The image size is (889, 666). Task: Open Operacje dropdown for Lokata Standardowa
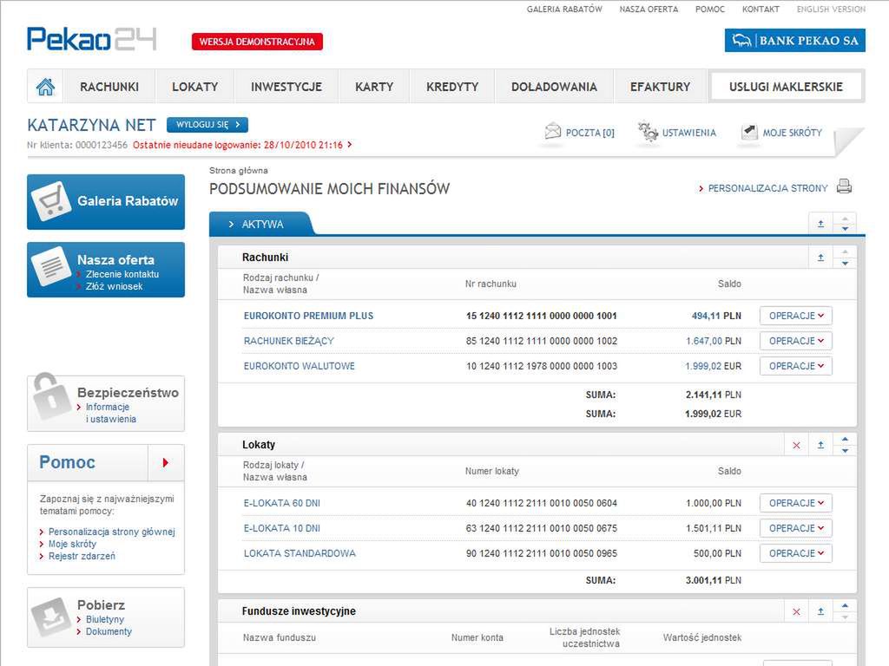coord(795,553)
